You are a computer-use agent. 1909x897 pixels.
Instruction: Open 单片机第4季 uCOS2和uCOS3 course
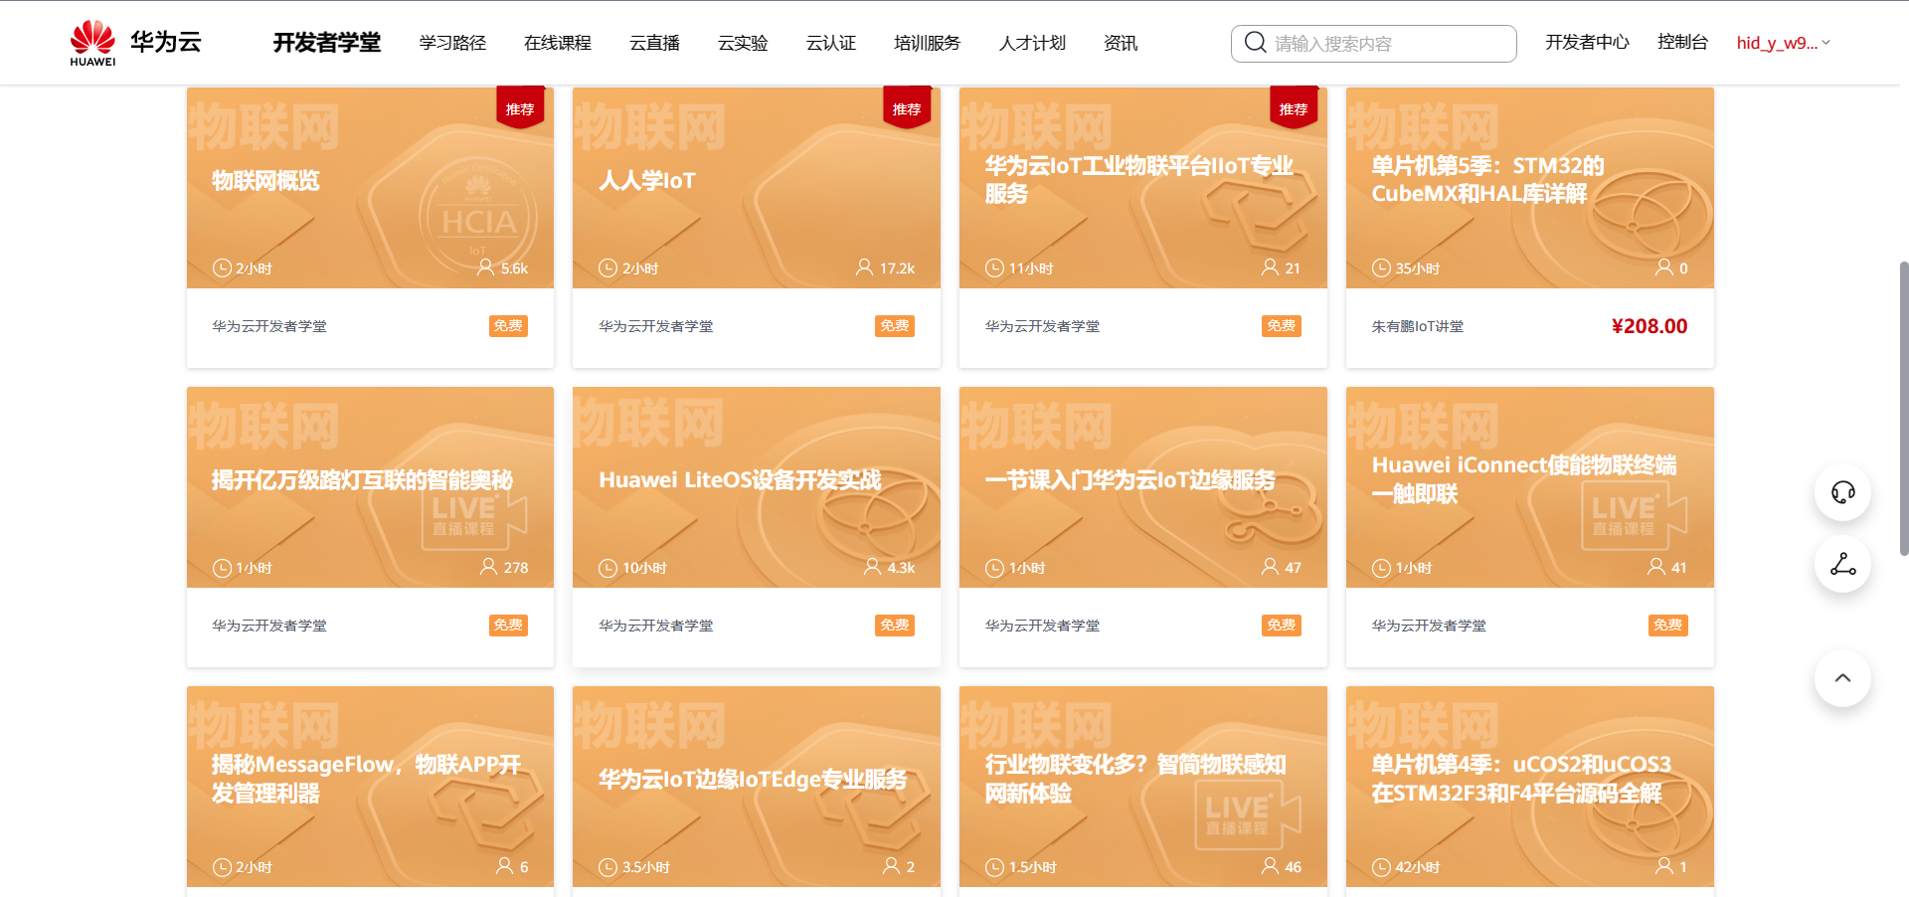[1530, 791]
